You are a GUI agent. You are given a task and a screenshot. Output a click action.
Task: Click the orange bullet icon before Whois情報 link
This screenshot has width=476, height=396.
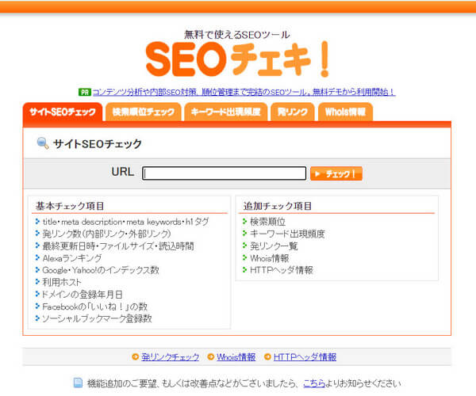point(210,357)
